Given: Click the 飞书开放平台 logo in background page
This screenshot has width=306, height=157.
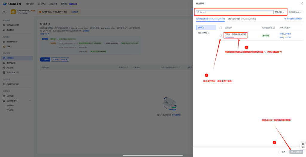Looking at the screenshot, I should 12,4.
